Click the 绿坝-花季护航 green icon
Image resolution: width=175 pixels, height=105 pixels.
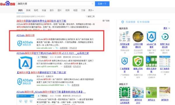point(151,61)
